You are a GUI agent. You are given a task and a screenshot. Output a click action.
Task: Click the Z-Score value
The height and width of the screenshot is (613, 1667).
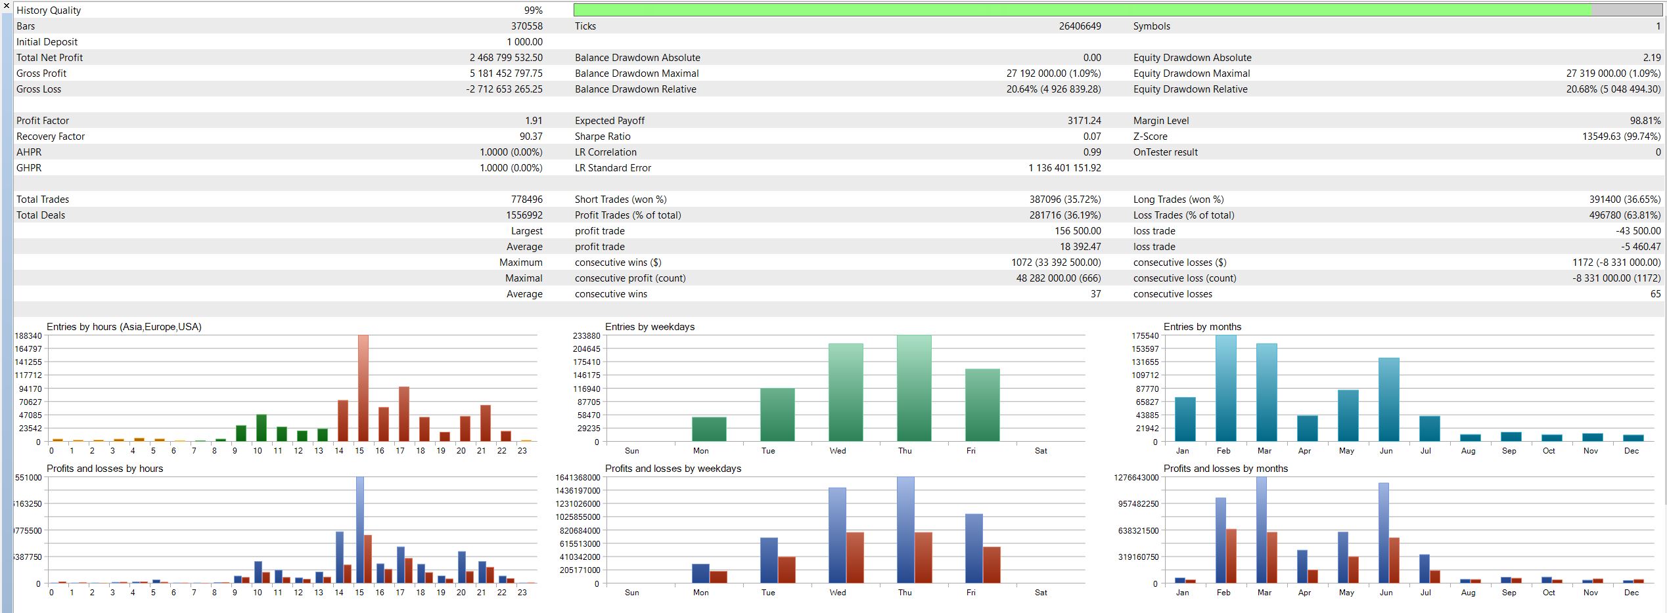(x=1621, y=137)
